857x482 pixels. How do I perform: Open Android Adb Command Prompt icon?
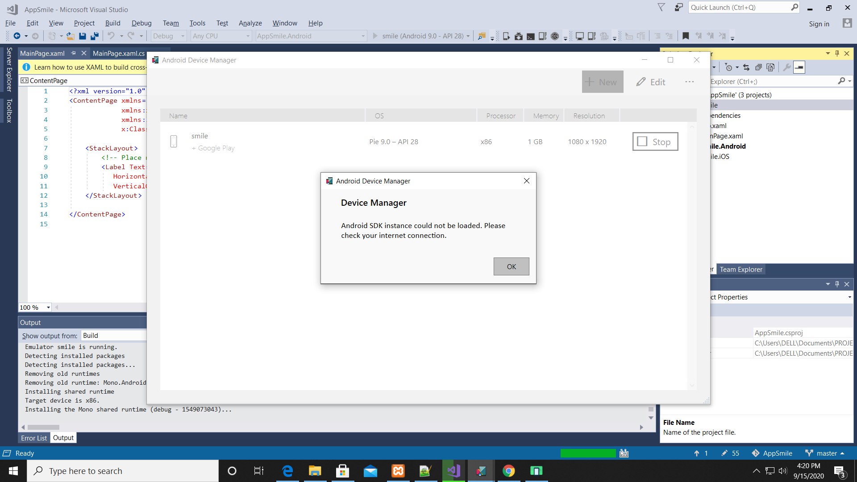tap(530, 36)
